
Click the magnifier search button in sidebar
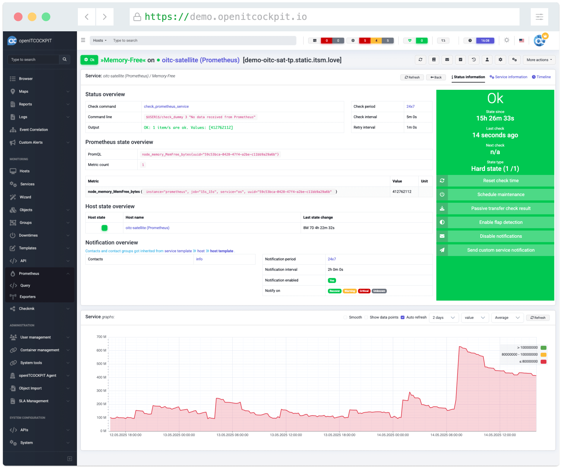point(64,59)
